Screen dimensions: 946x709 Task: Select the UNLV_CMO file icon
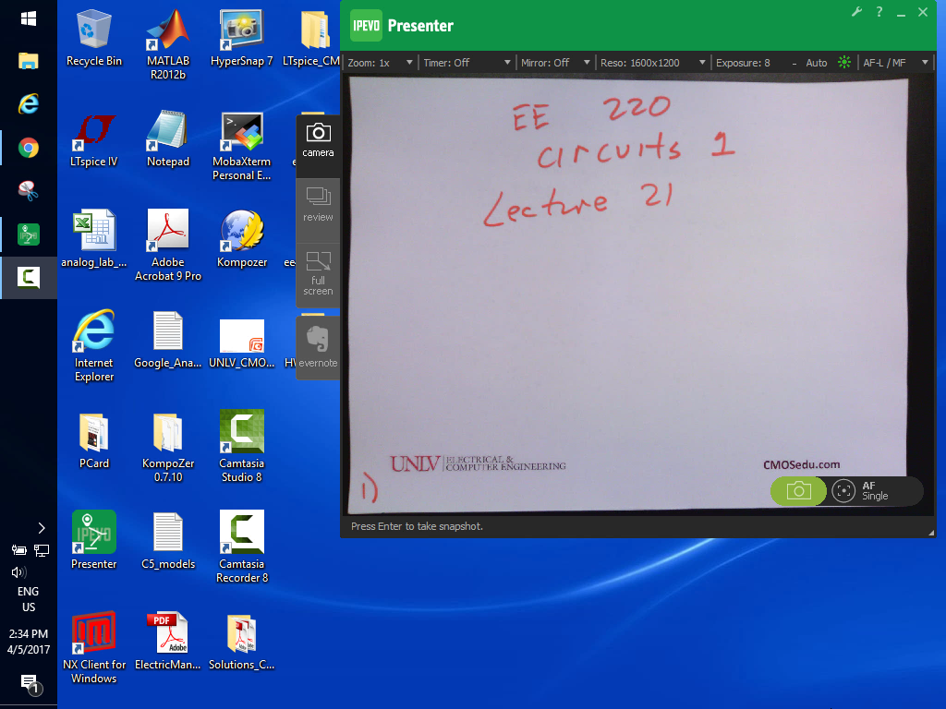pos(241,343)
